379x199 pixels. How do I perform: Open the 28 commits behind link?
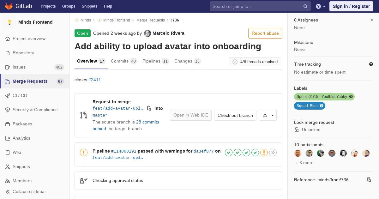point(126,125)
